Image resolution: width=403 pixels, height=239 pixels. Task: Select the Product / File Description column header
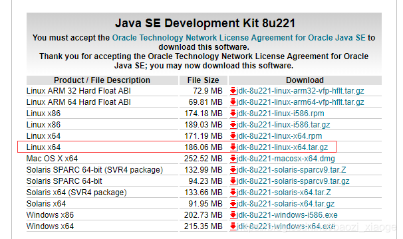pos(102,80)
